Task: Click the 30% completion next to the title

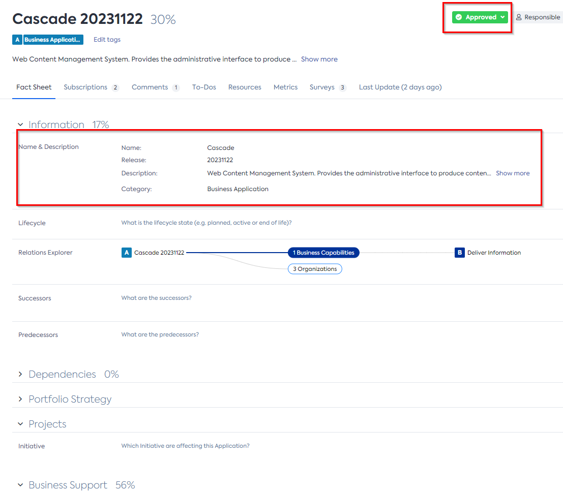Action: click(x=163, y=19)
